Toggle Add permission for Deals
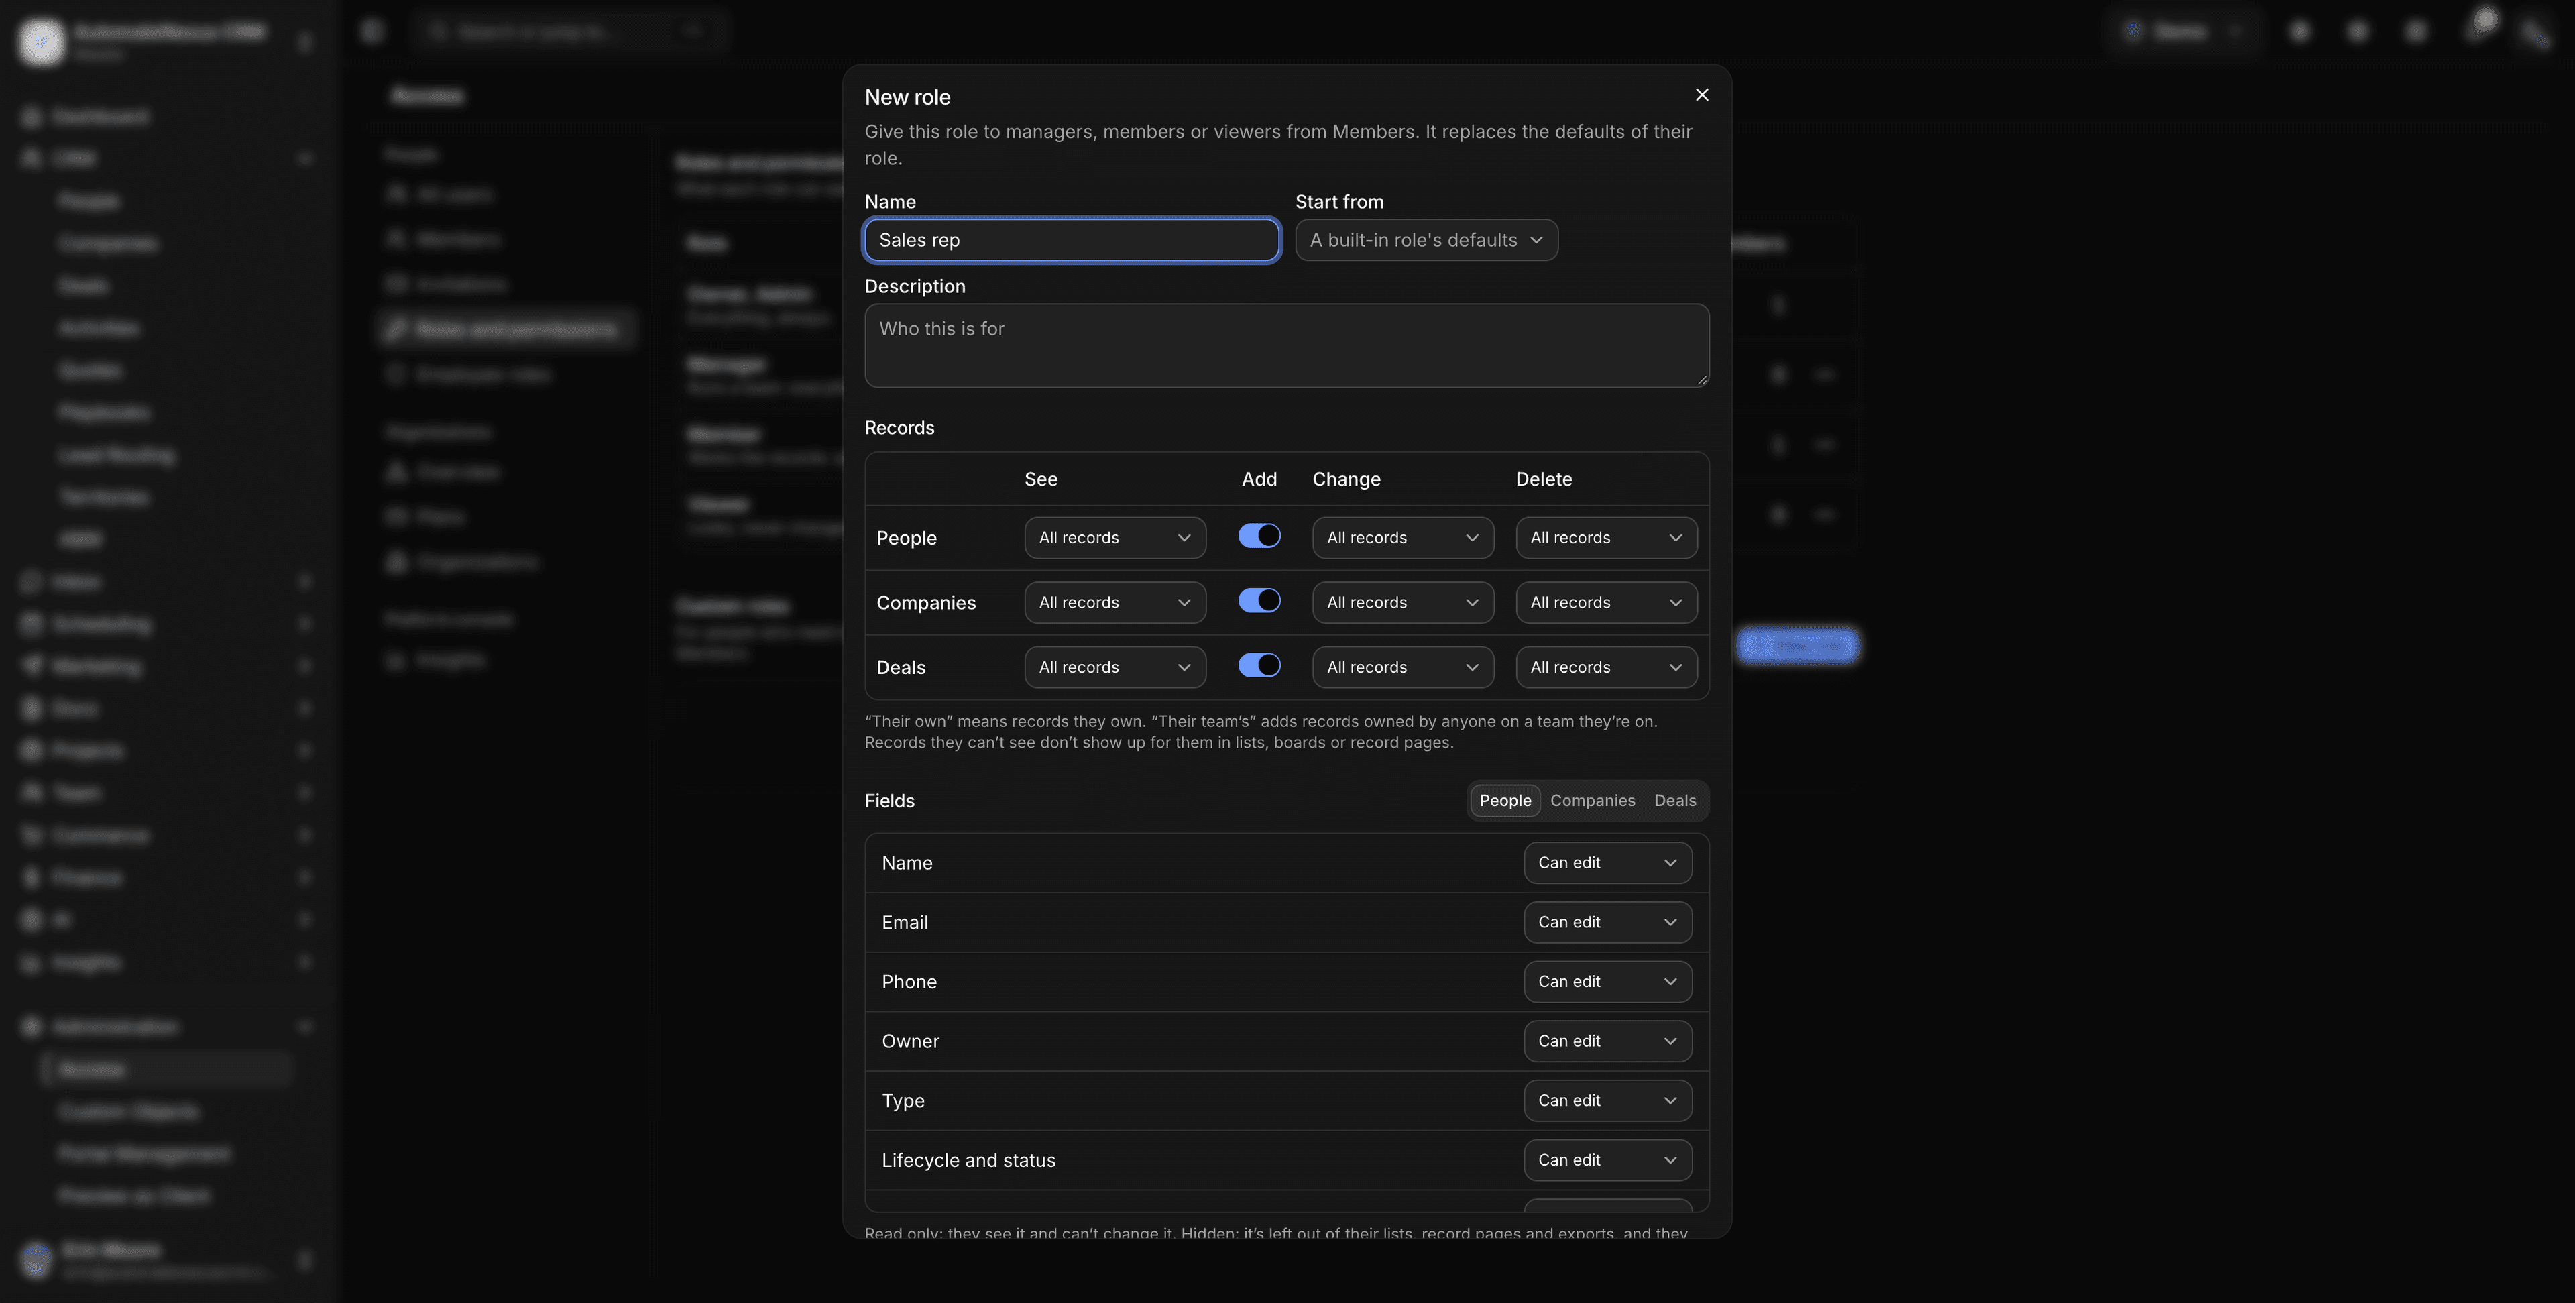2575x1303 pixels. click(1259, 666)
